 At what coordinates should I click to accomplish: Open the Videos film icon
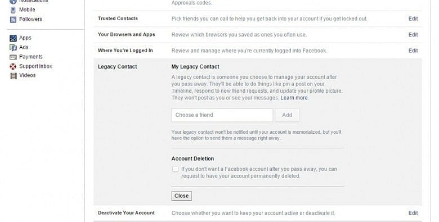tap(13, 76)
